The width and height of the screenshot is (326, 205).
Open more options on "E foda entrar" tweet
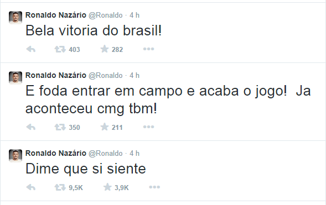148,127
